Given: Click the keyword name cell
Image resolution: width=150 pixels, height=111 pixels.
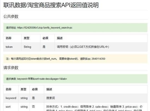Looking at the screenshot, I should [11, 98].
